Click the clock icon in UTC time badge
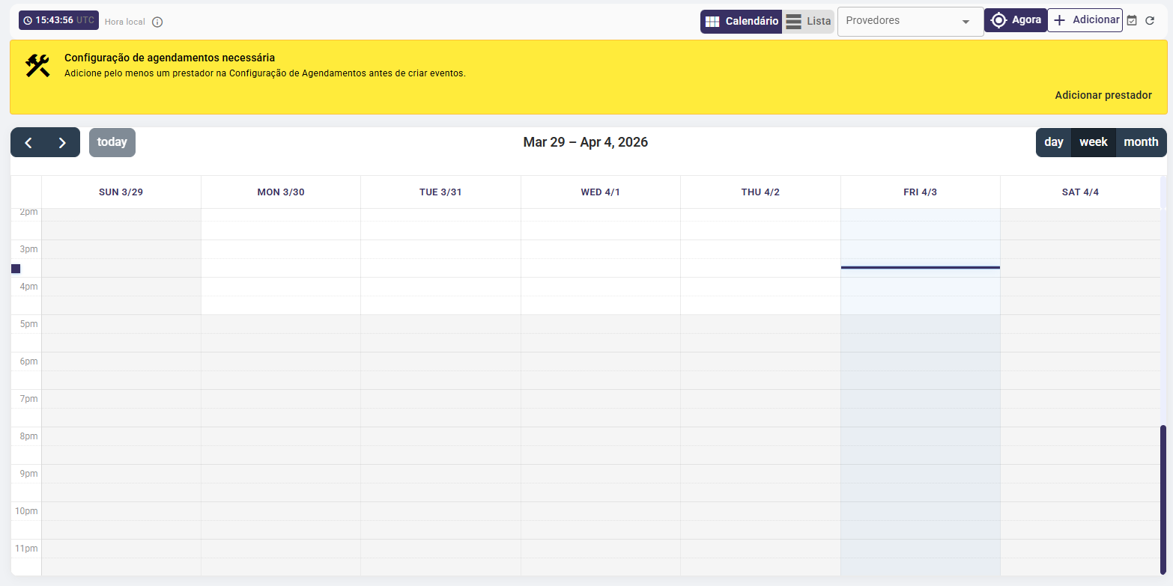 coord(28,20)
